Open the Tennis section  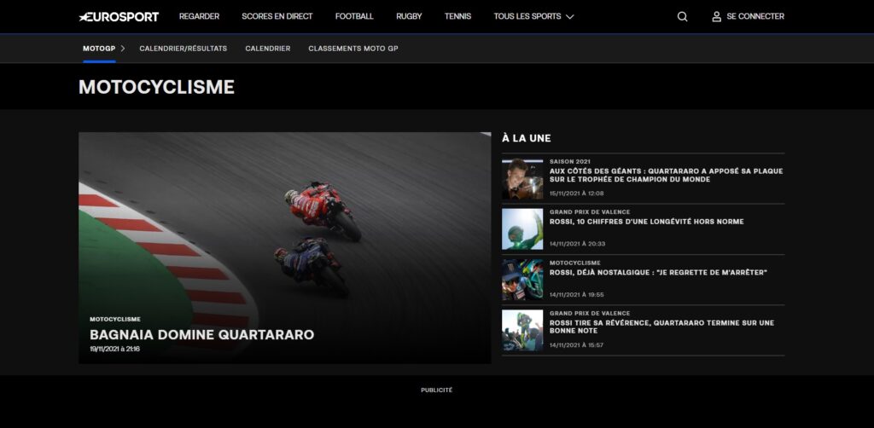pos(457,17)
